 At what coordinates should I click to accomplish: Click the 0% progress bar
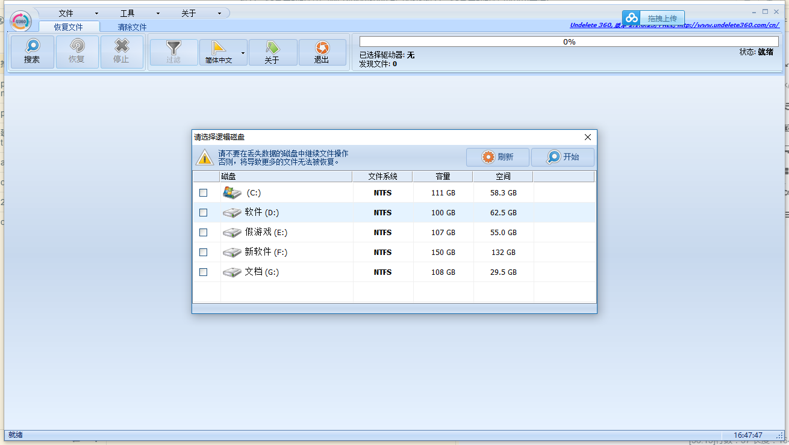[569, 41]
